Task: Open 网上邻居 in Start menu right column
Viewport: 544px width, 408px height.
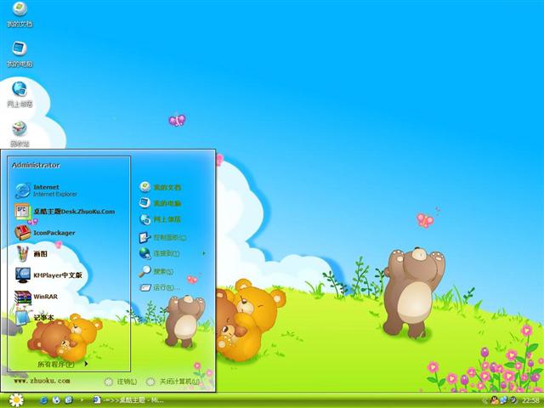Action: 160,219
